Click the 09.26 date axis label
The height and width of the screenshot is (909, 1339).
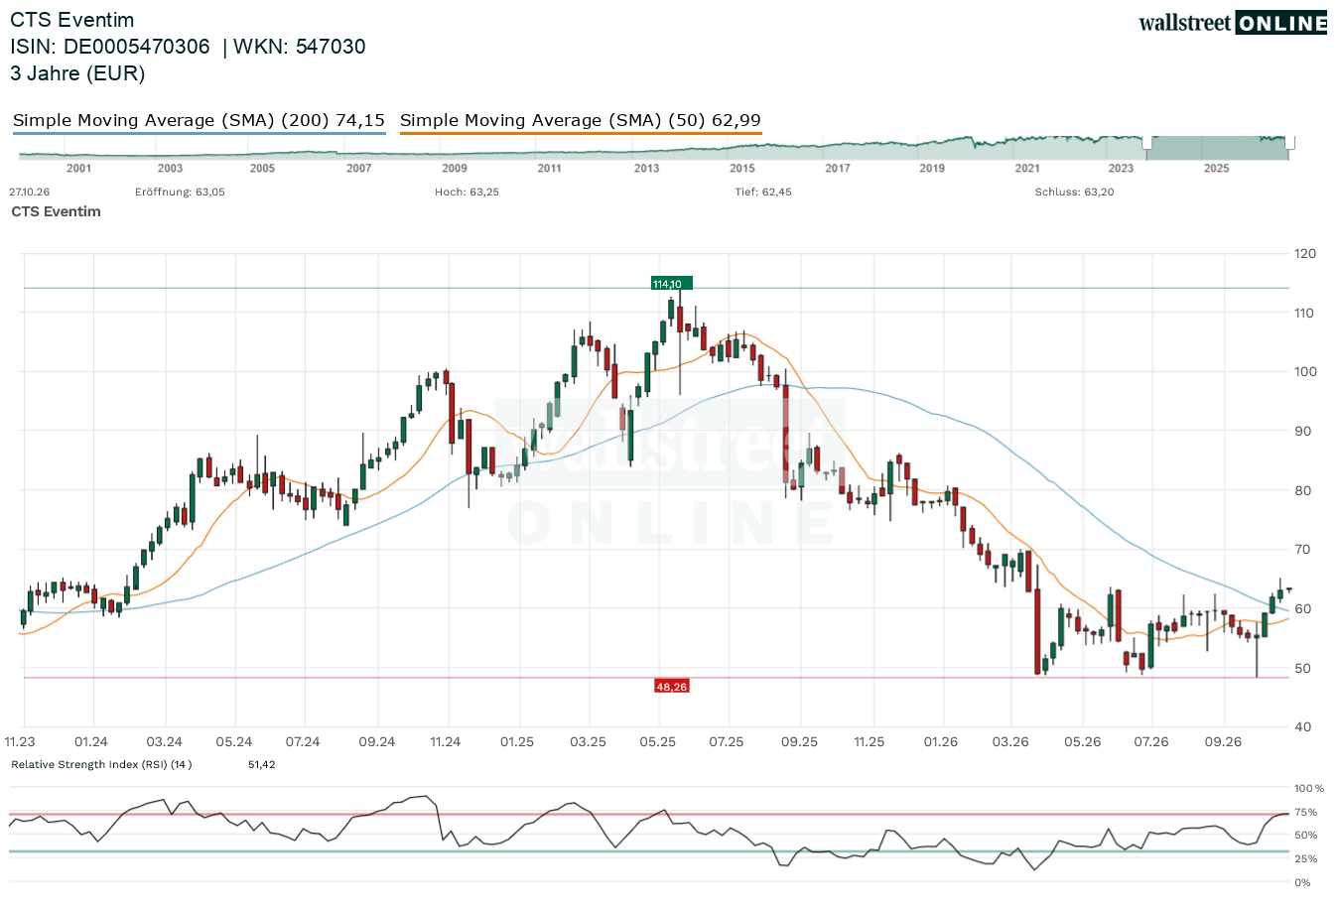1223,742
